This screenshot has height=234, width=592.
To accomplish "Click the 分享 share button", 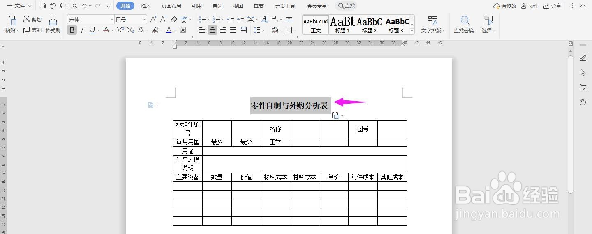I will tap(553, 6).
